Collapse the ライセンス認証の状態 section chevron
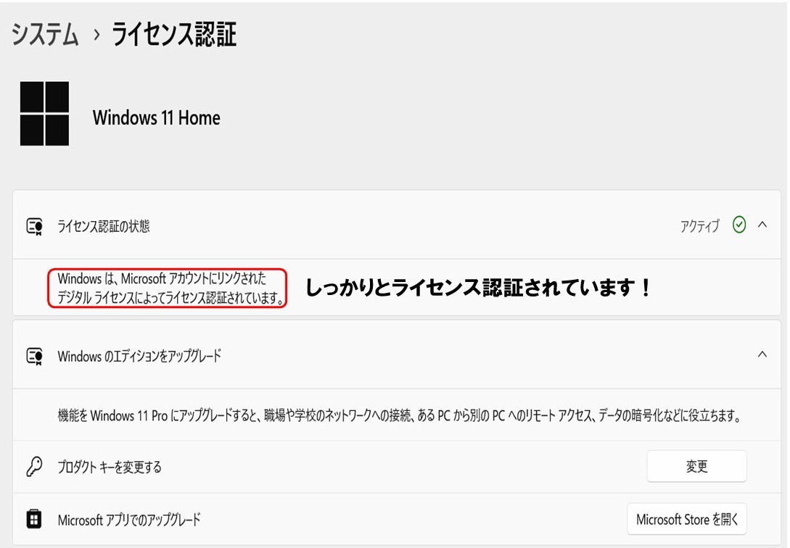The image size is (790, 548). pyautogui.click(x=762, y=225)
